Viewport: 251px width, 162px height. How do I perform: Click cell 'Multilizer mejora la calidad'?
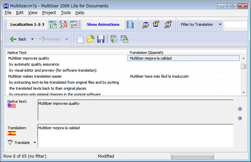tap(183, 58)
